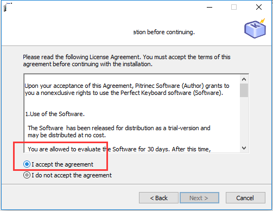Click the Perfect Keyboard keycap logo
The height and width of the screenshot is (211, 273).
[x=255, y=29]
